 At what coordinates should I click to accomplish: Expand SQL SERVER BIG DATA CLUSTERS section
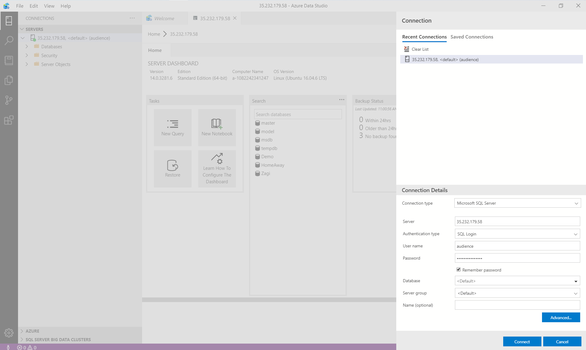(x=22, y=340)
